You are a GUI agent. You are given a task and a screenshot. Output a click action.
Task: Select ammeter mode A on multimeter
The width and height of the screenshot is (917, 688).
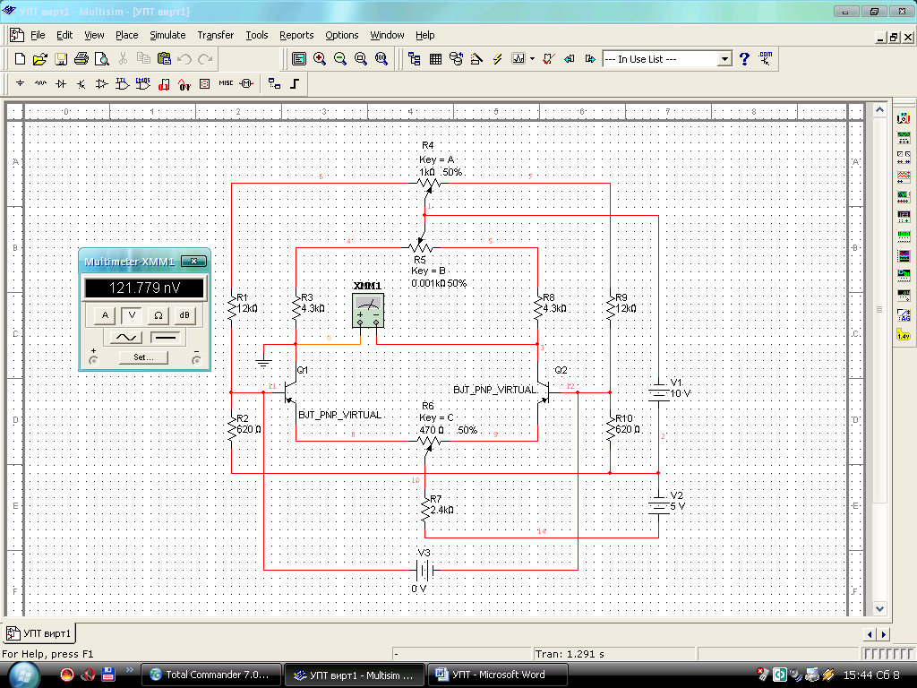[105, 316]
